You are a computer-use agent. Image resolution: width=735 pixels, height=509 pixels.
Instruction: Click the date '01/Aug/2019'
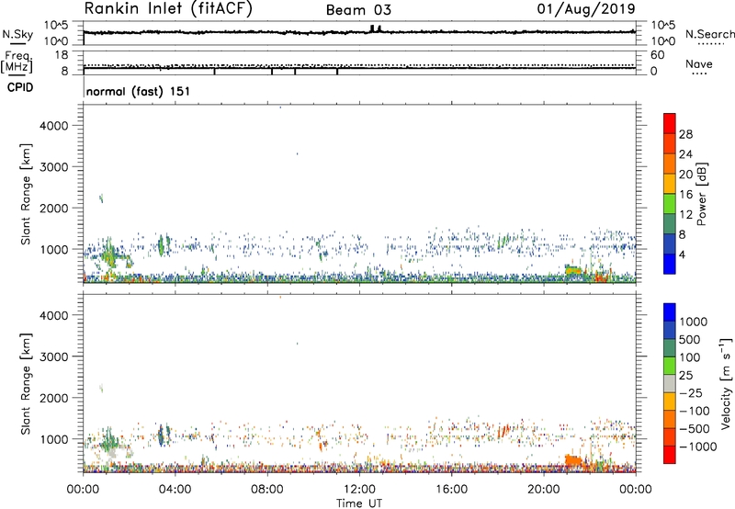pyautogui.click(x=586, y=9)
